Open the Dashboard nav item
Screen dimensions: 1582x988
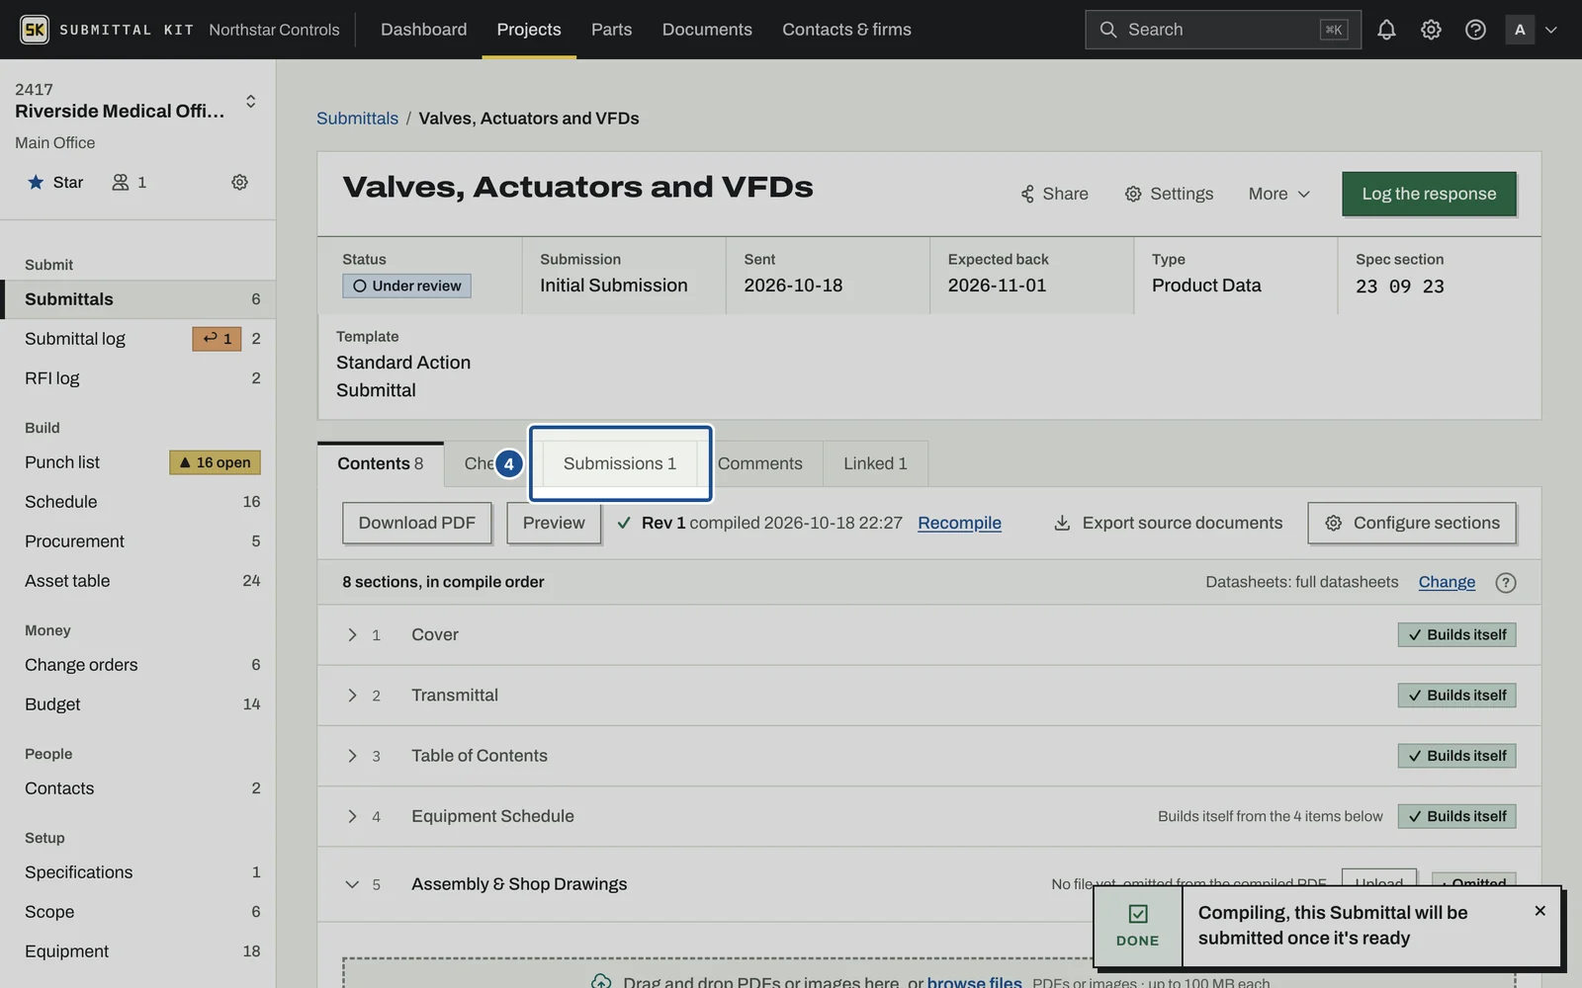tap(423, 30)
